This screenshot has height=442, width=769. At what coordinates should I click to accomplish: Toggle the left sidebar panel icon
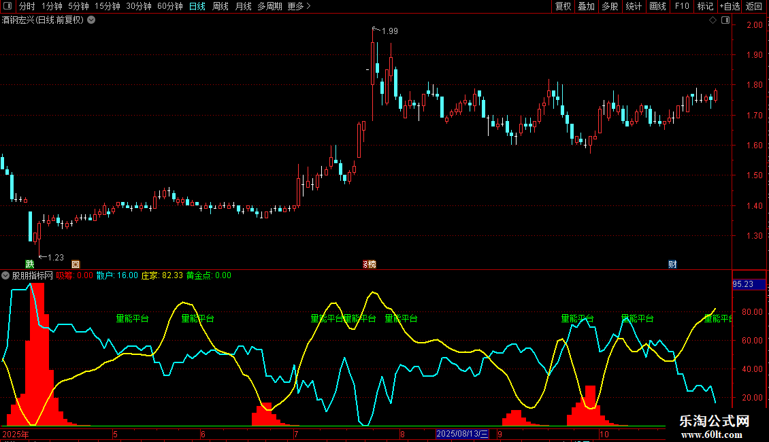coord(7,6)
